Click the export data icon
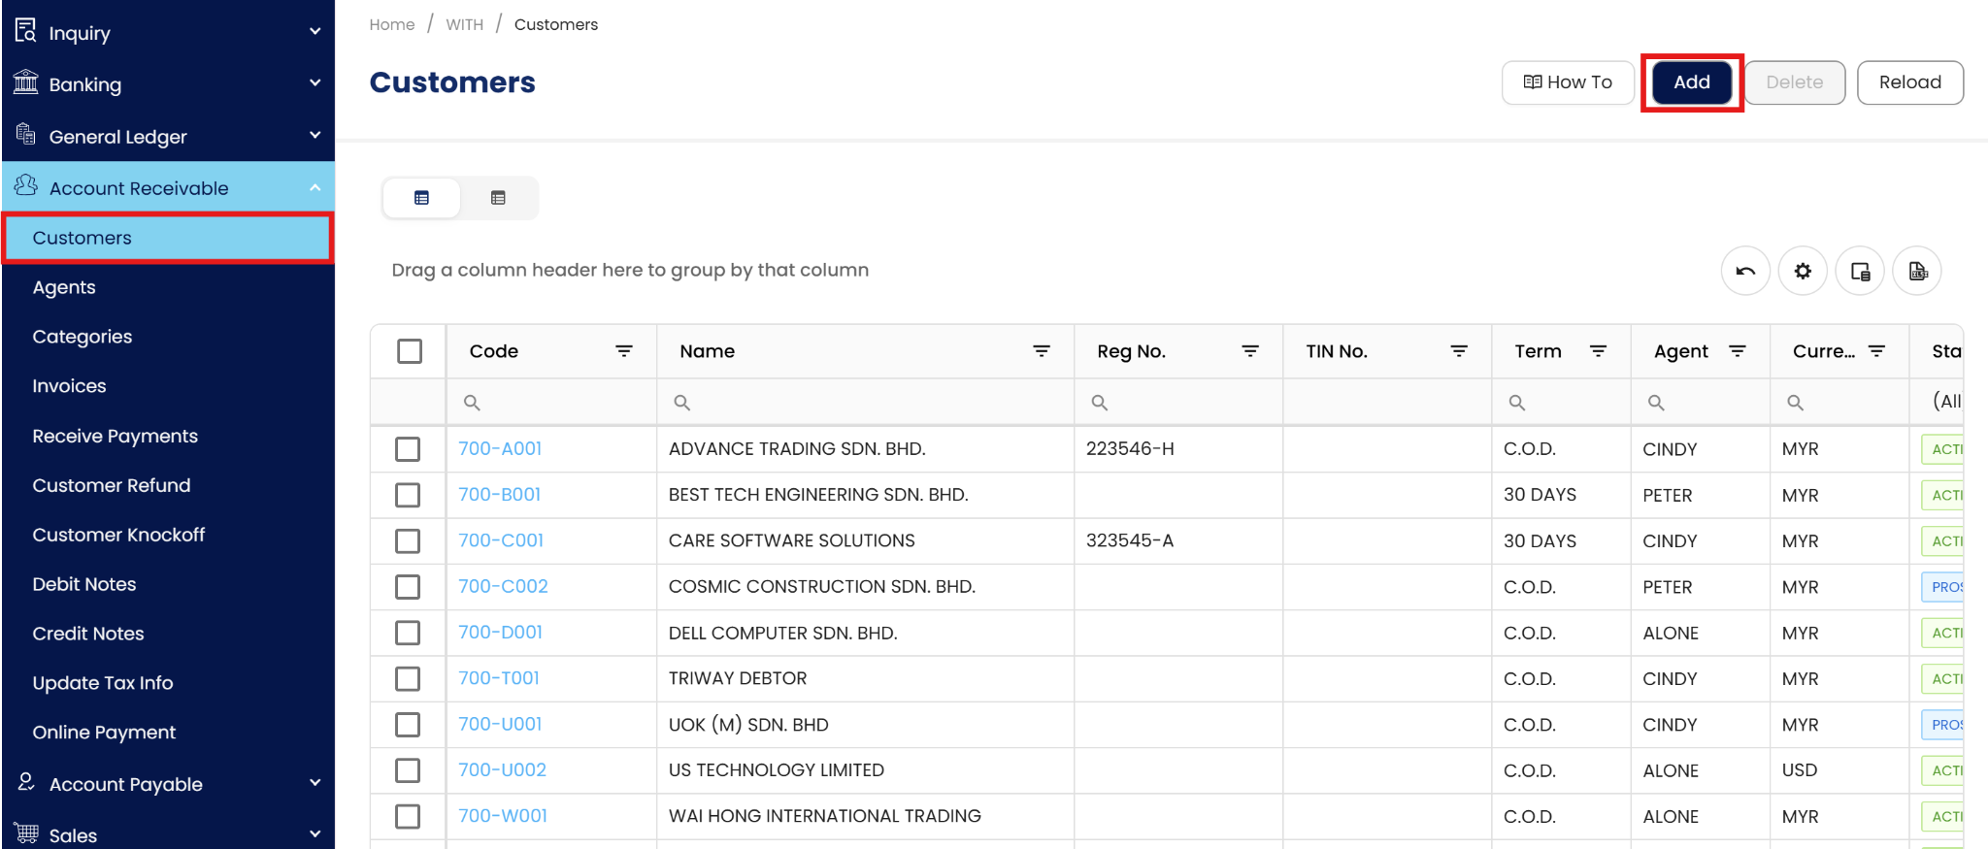This screenshot has height=849, width=1988. [1917, 271]
